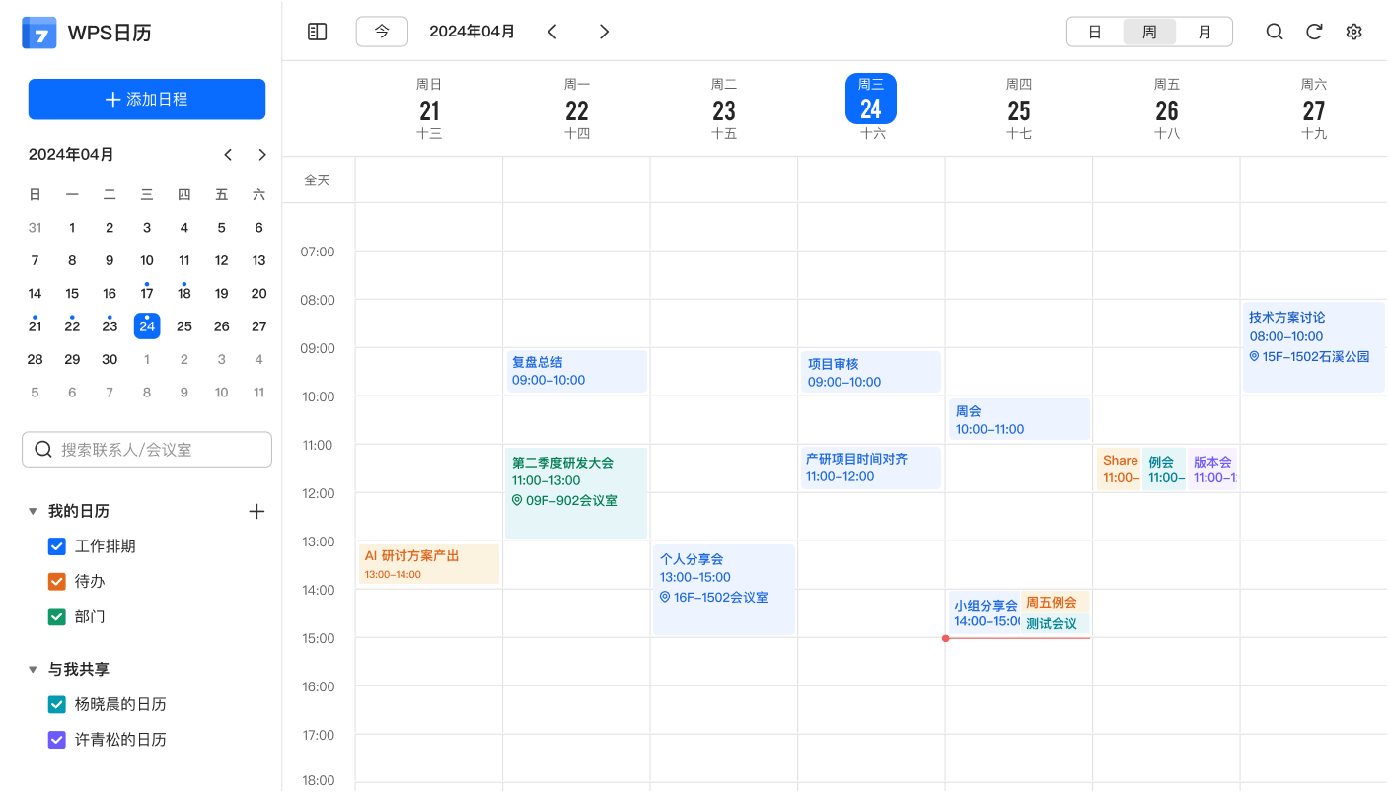Collapse the 与我共享 section
The width and height of the screenshot is (1389, 793).
[x=33, y=670]
